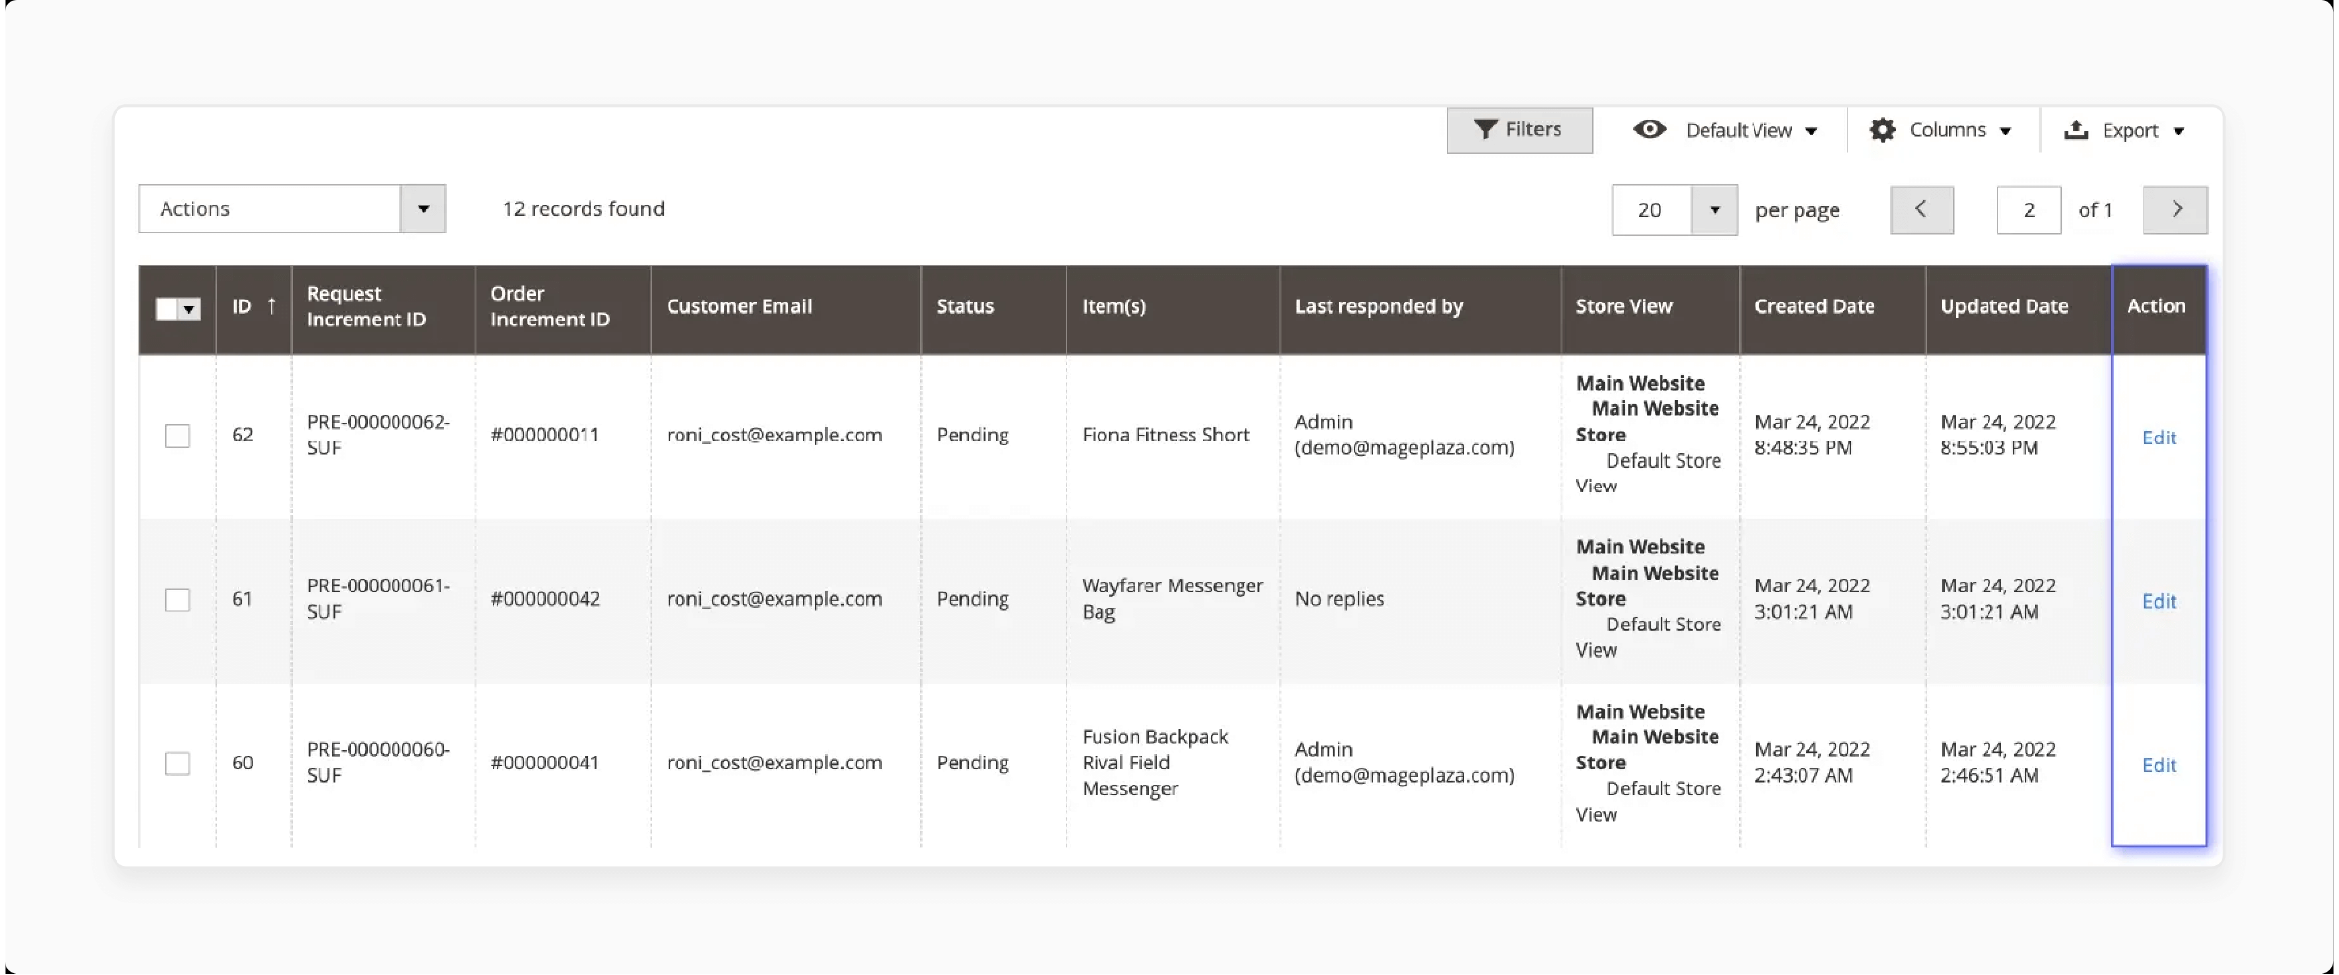
Task: Click the Export upload icon
Action: pyautogui.click(x=2076, y=130)
